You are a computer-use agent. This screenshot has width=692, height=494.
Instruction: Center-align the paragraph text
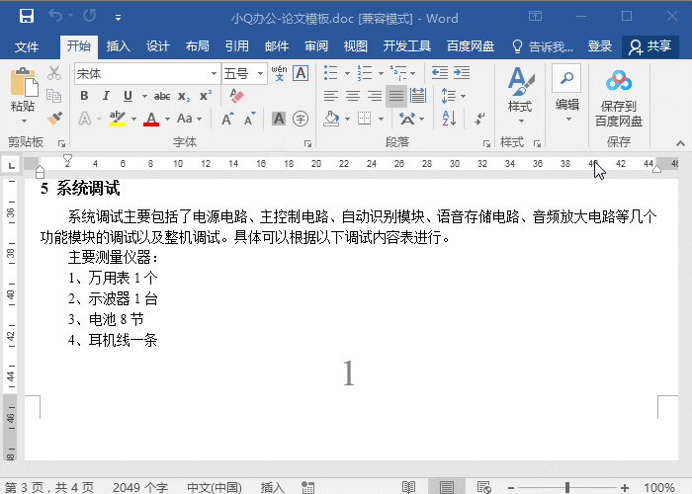(x=353, y=96)
